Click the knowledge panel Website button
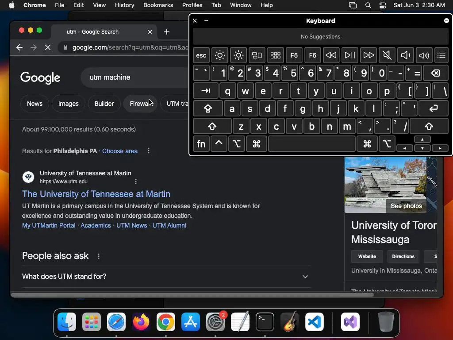Image resolution: width=453 pixels, height=340 pixels. click(367, 256)
